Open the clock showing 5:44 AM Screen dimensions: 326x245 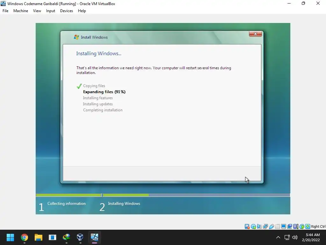tap(311, 237)
